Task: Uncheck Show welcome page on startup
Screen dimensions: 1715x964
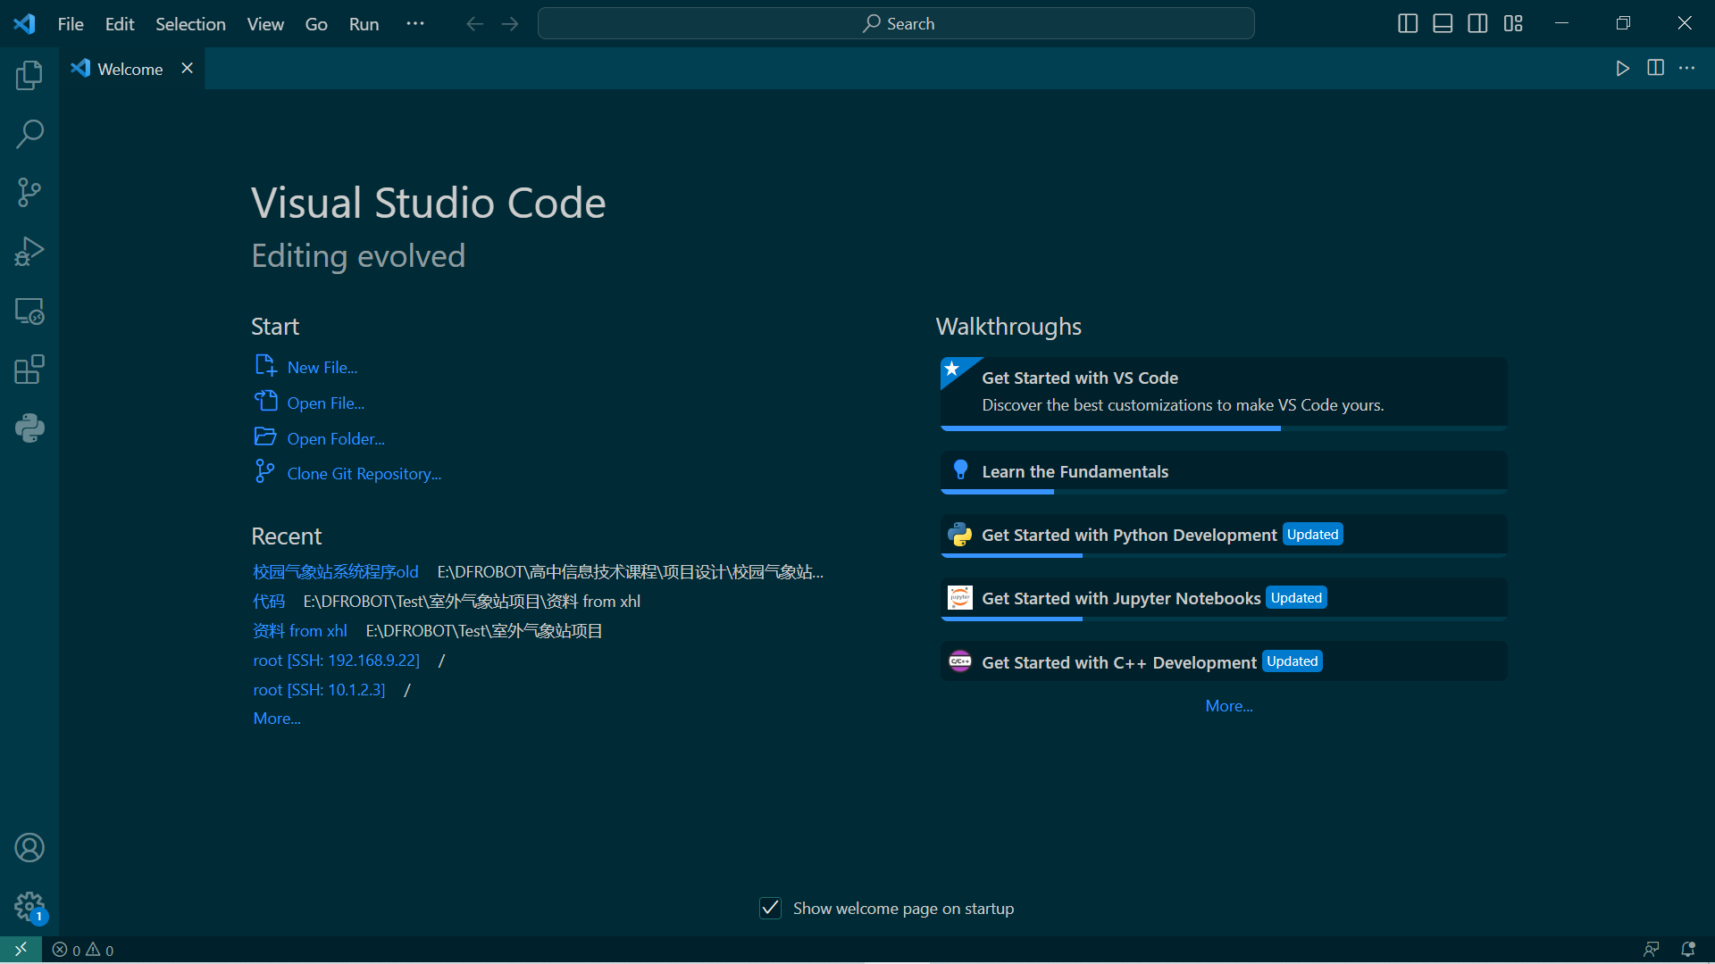Action: pos(770,908)
